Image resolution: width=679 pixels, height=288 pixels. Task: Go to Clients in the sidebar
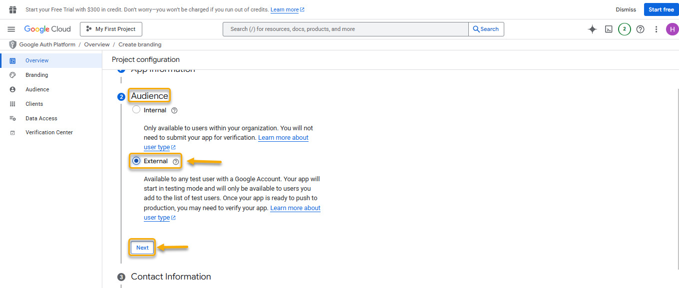coord(34,104)
